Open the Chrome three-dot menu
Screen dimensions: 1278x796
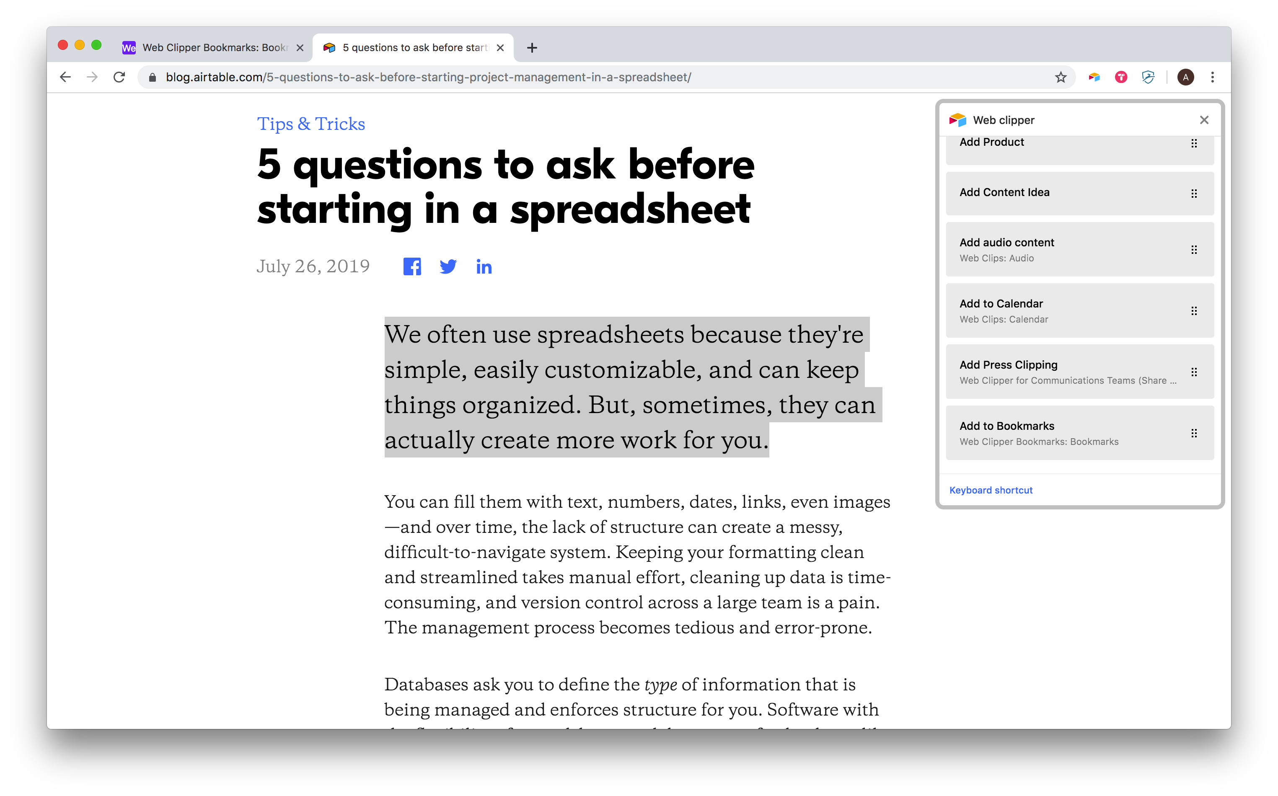pos(1213,78)
